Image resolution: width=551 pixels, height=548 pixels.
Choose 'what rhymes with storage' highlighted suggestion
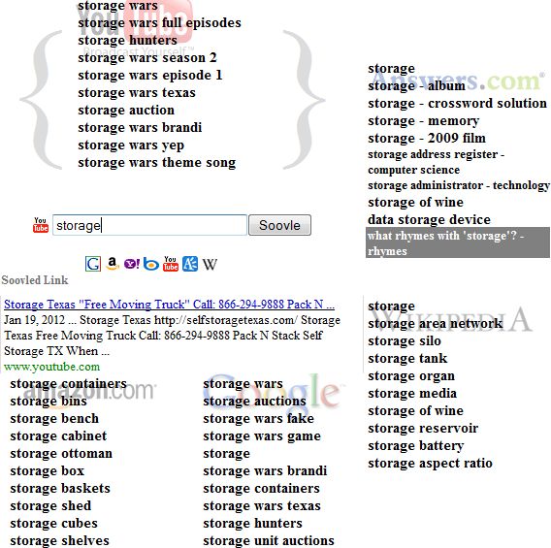[458, 242]
